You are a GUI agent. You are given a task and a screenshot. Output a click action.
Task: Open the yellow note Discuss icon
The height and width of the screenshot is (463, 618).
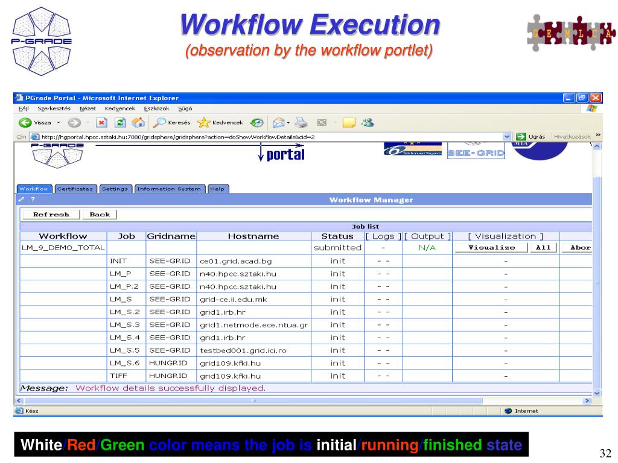[x=349, y=123]
